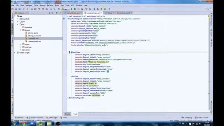Click the Make Project icon
This screenshot has height=126, width=224.
point(59,9)
